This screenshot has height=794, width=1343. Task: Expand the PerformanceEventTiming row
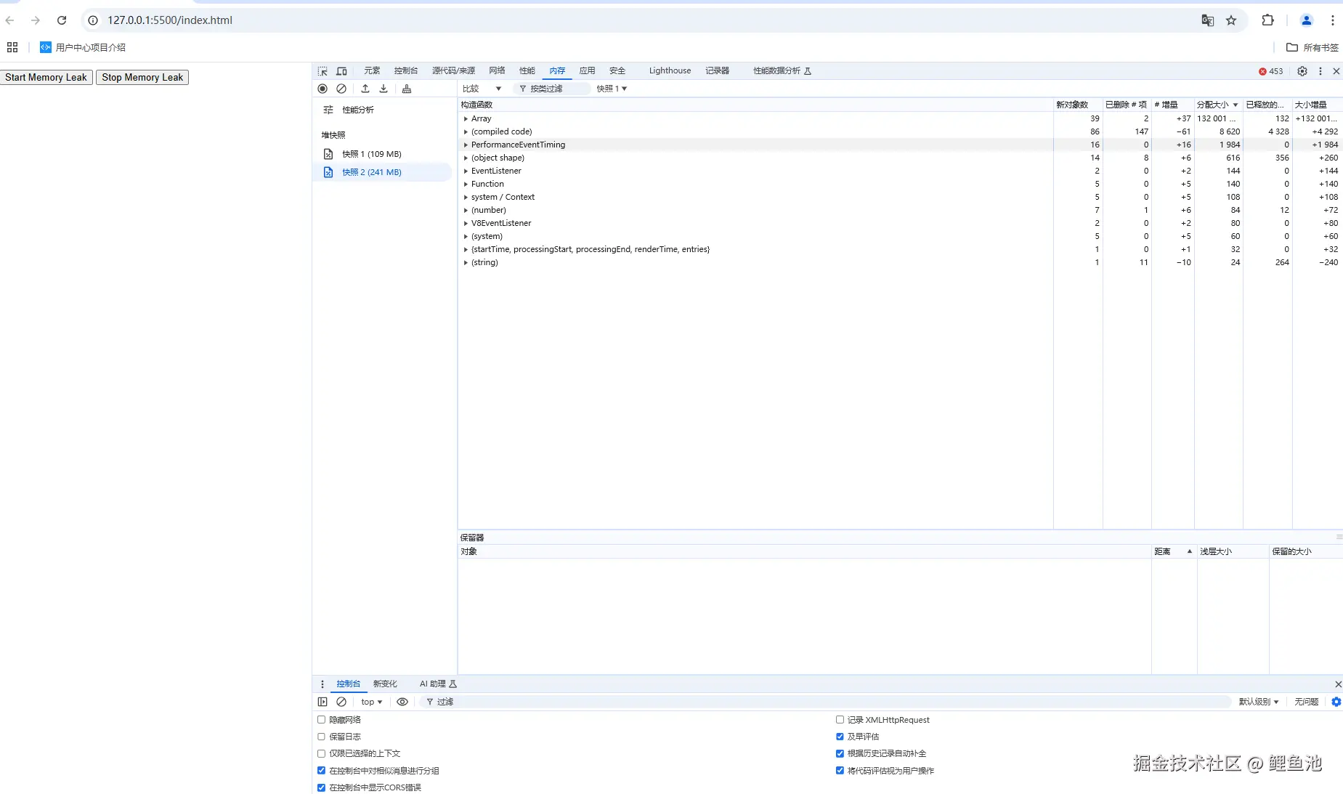466,145
